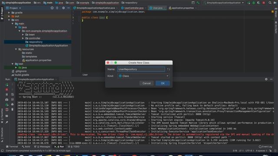Clear all console output trash icon
Viewport: 278px width, 156px height.
point(13,110)
